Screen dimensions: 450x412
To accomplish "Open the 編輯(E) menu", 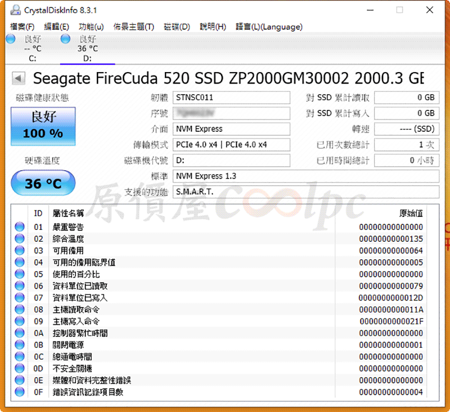I will [57, 26].
